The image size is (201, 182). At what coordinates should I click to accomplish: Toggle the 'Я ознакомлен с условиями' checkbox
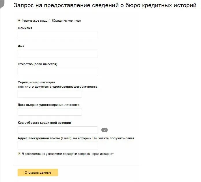(19, 154)
